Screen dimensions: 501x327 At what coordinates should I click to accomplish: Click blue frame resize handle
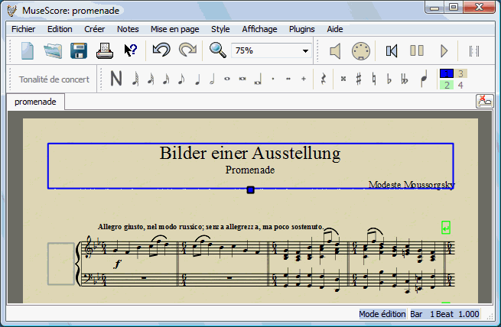pos(251,190)
